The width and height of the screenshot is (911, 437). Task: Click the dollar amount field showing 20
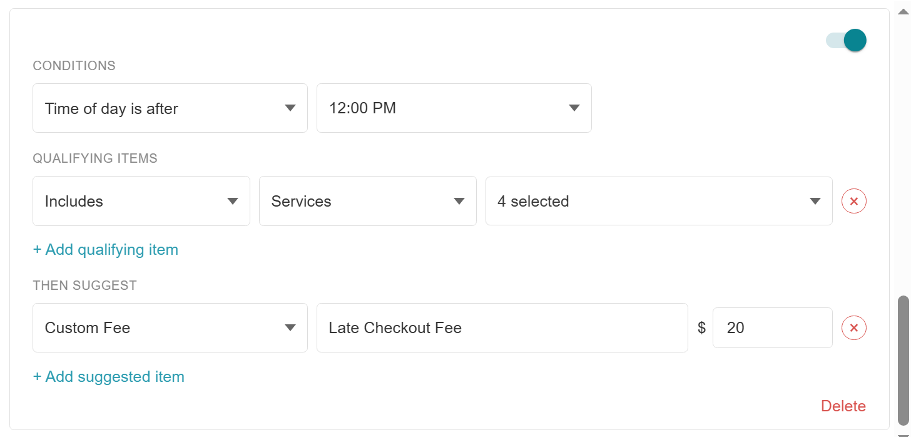pyautogui.click(x=773, y=328)
